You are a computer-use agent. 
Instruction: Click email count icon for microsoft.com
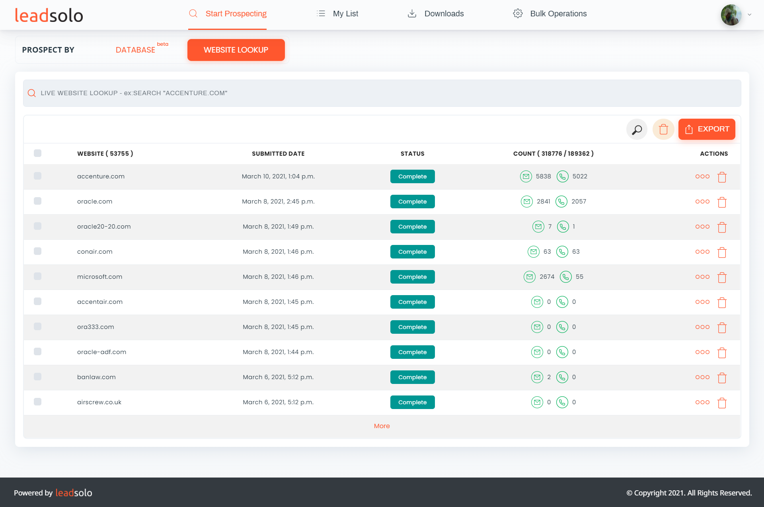tap(529, 277)
